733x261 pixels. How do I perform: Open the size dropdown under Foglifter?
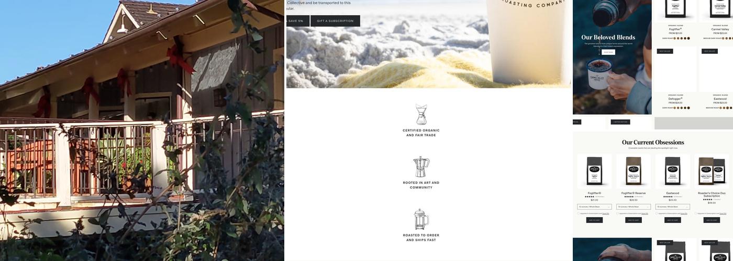[x=594, y=207]
